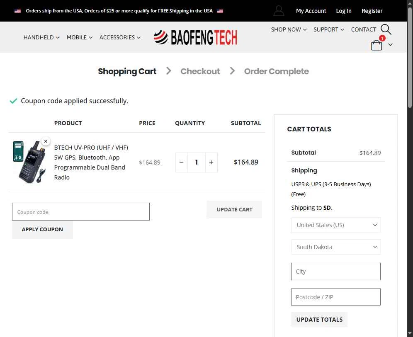Open the BTECH UV-PRO product link
The height and width of the screenshot is (337, 413).
[x=91, y=162]
